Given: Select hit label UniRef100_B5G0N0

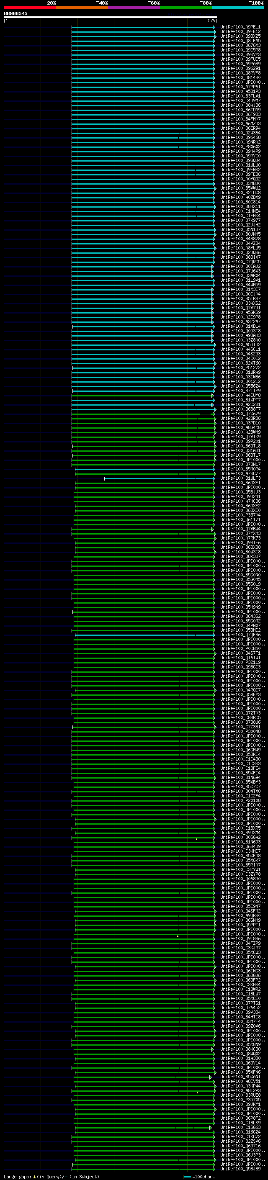Looking at the screenshot, I should pos(240,575).
